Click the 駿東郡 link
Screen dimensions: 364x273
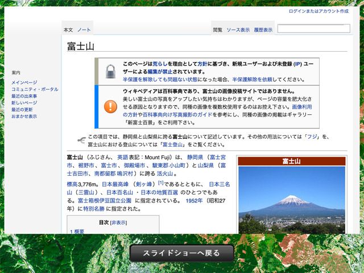point(160,166)
